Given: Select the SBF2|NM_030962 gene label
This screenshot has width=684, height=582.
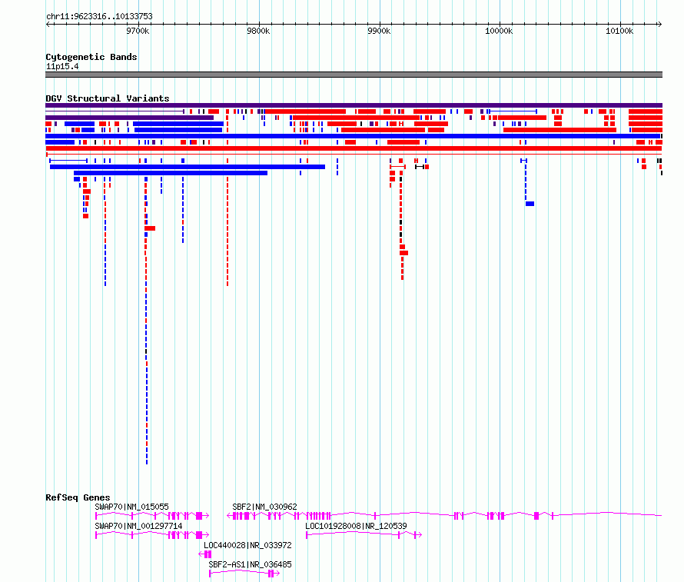Looking at the screenshot, I should tap(264, 507).
